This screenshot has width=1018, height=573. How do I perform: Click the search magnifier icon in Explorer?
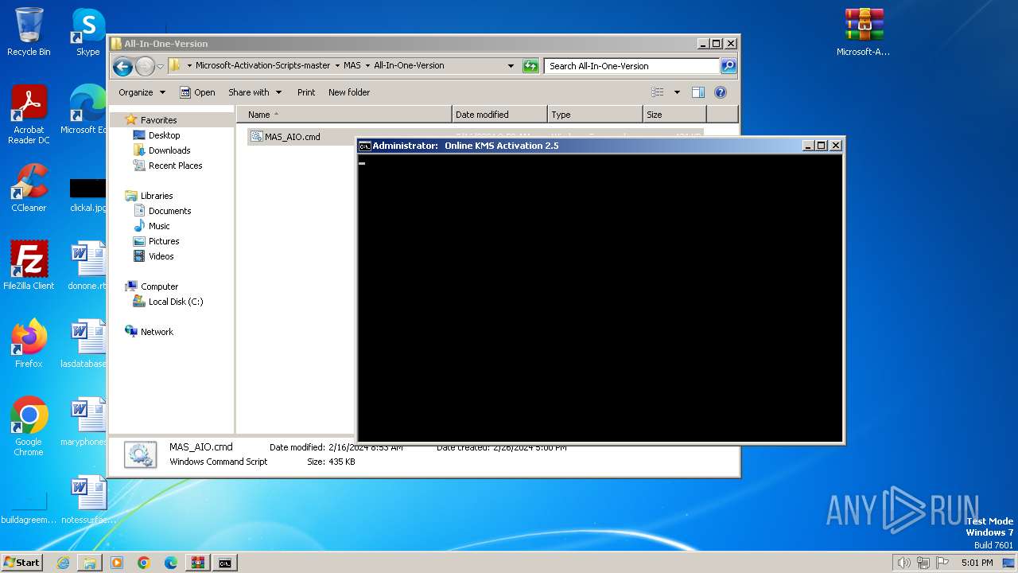728,66
